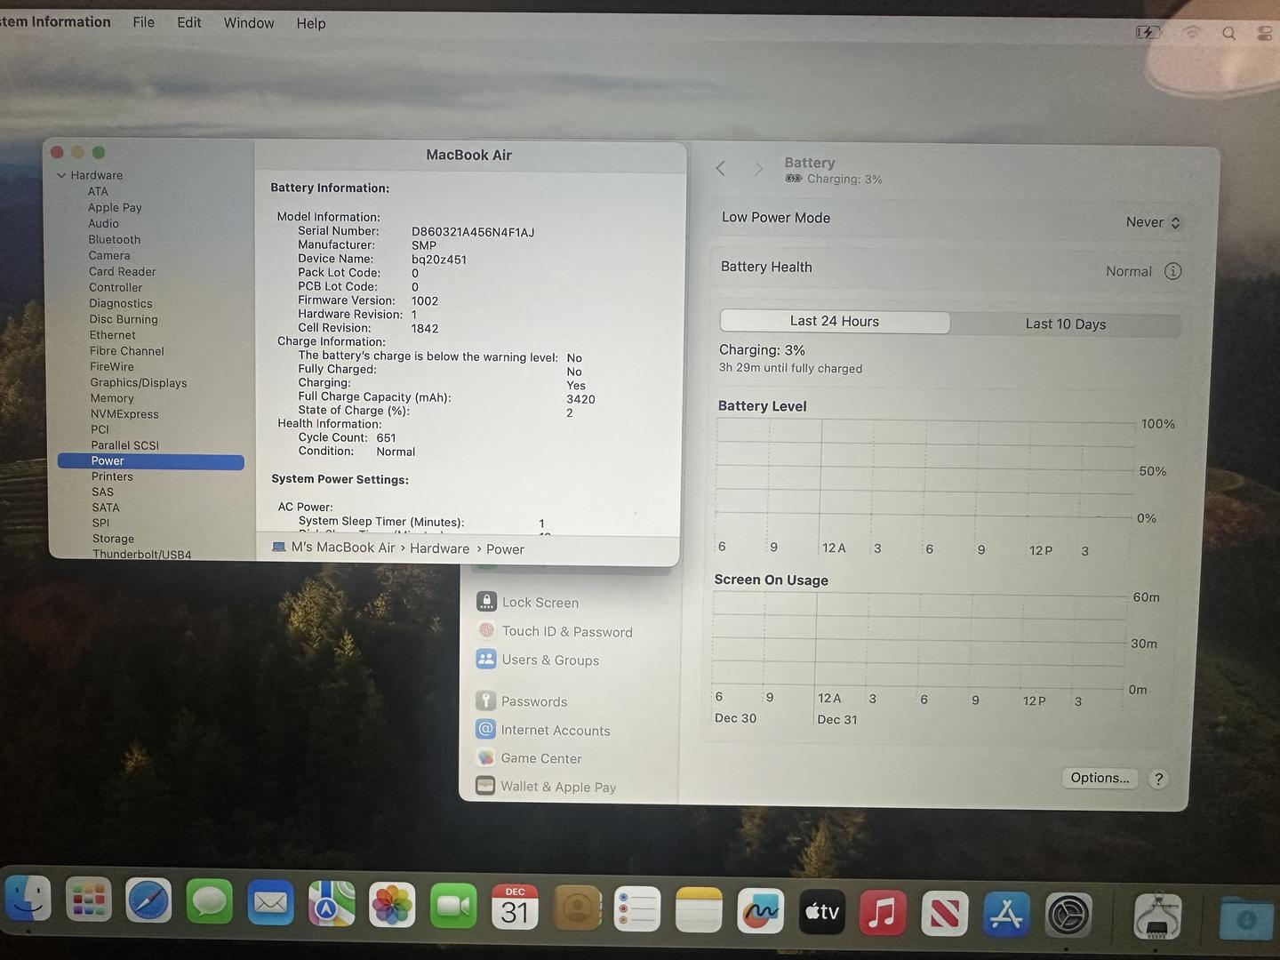Screen dimensions: 1280x960
Task: Open Lock Screen settings
Action: (527, 602)
